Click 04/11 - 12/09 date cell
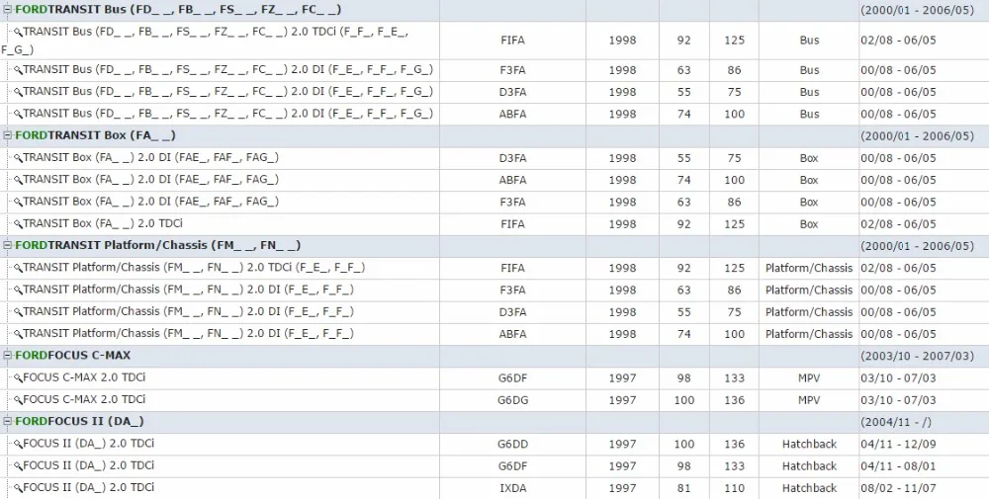 pyautogui.click(x=898, y=445)
